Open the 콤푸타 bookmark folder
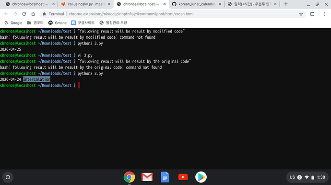 [35, 23]
